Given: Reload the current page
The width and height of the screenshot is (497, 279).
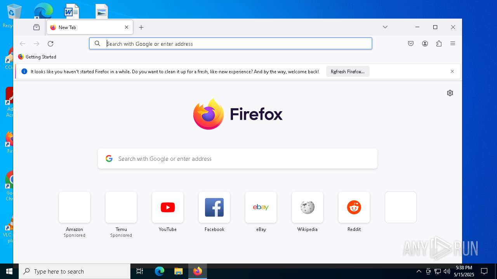Looking at the screenshot, I should 50,44.
